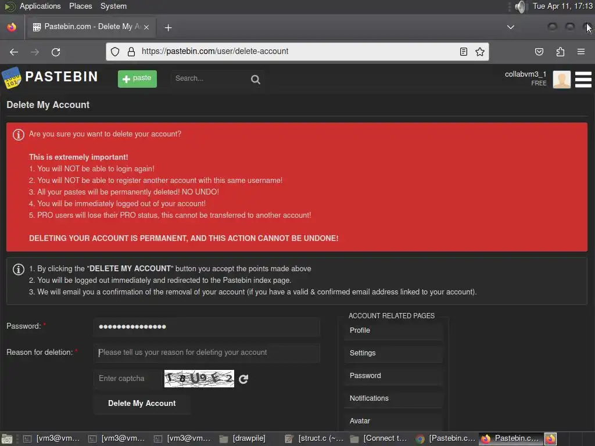Select the Pastebin.com browser tab
595x446 pixels.
click(x=90, y=27)
